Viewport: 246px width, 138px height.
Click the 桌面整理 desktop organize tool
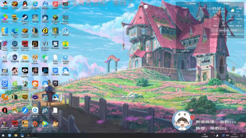click(x=239, y=17)
